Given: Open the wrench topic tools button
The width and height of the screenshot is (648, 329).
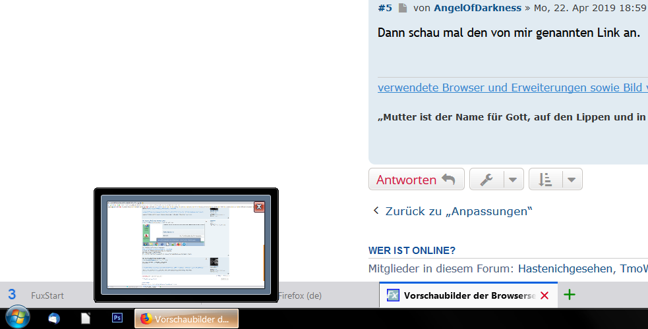Looking at the screenshot, I should (486, 180).
